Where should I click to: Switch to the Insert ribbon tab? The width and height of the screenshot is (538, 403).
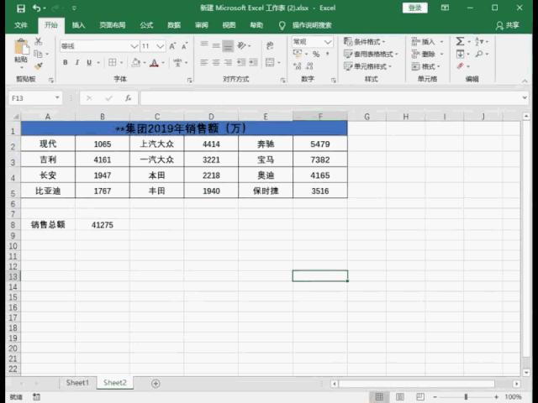coord(78,25)
